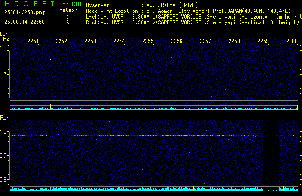This screenshot has width=302, height=196.
Task: Click the Rch 0.9 frequency label
Action: point(3,155)
